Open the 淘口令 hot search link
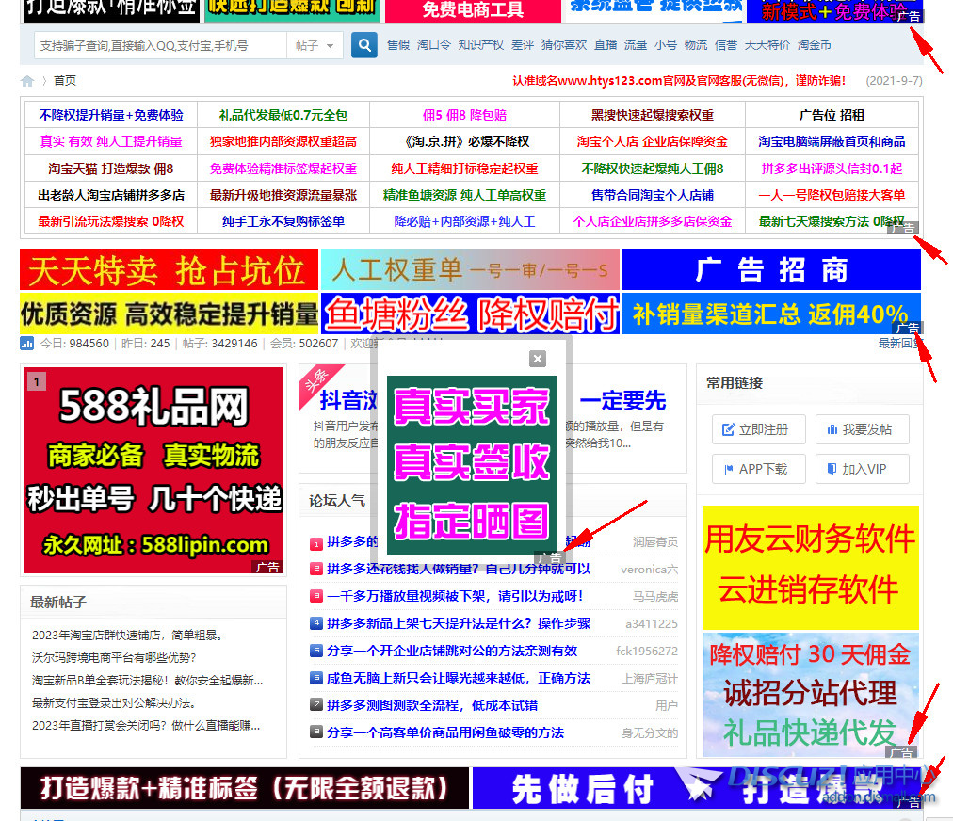This screenshot has height=821, width=953. 434,45
